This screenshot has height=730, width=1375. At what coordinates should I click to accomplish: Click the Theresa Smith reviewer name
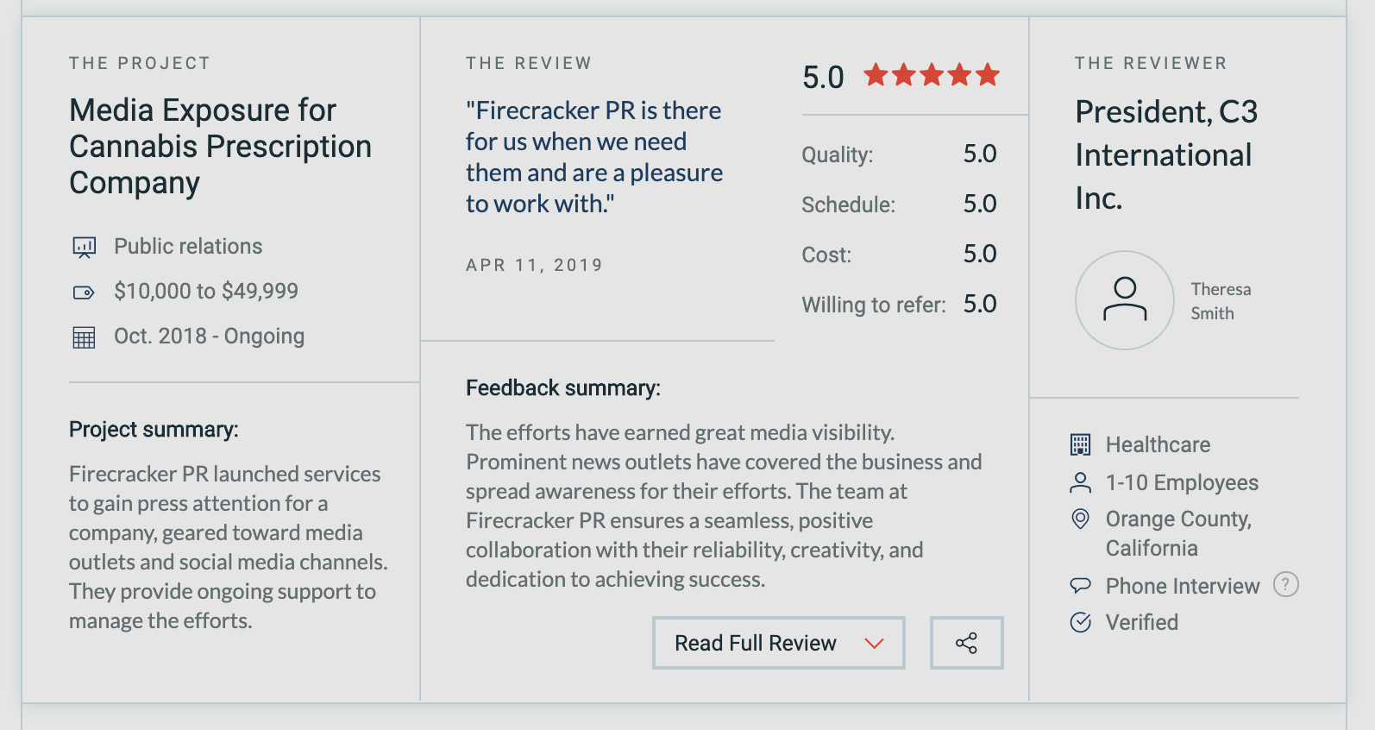(x=1221, y=301)
